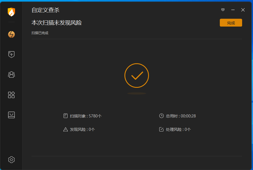The width and height of the screenshot is (253, 170).
Task: Open settings via the gear icon
Action: click(x=11, y=160)
